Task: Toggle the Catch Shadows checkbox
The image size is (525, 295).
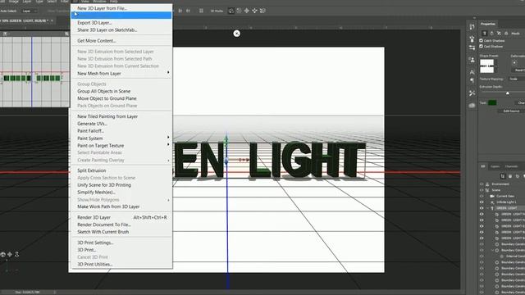Action: point(482,40)
